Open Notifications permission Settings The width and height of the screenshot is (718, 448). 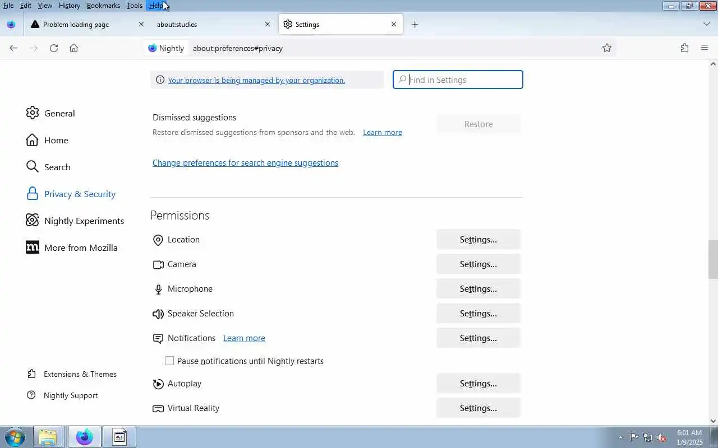tap(478, 338)
